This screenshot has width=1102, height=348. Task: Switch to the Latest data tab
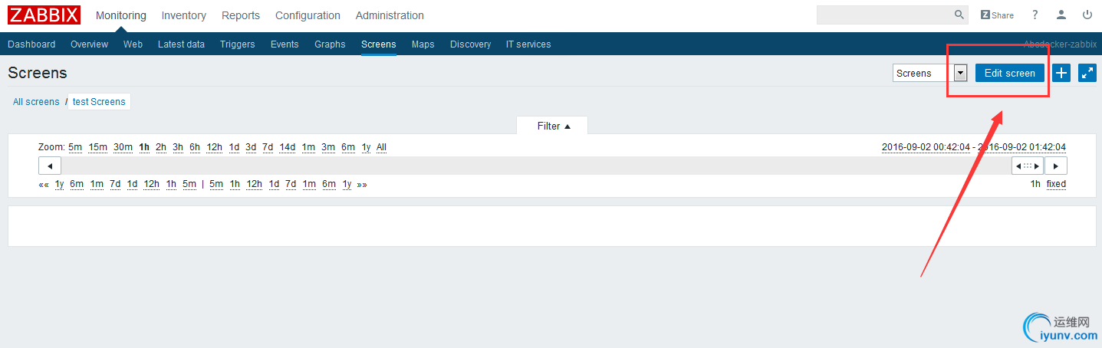(181, 44)
